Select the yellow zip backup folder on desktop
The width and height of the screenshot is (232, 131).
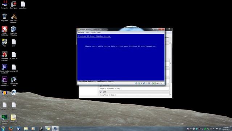pos(14,118)
